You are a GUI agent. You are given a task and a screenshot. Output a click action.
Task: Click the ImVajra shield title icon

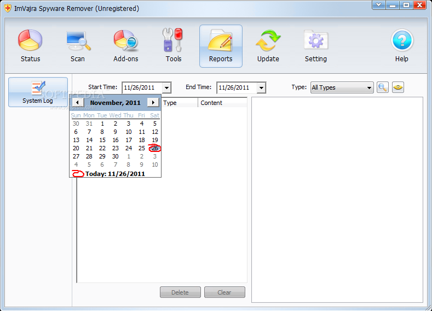tap(8, 9)
